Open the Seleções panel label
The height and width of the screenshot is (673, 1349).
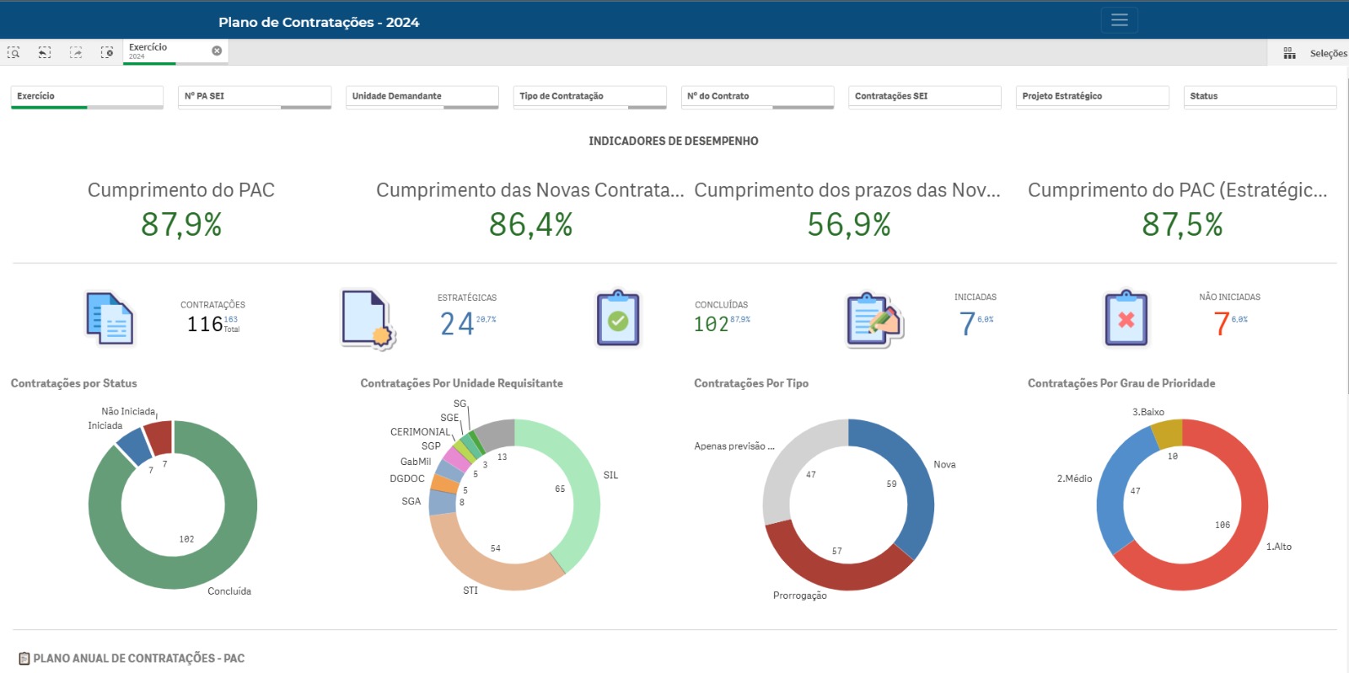(1328, 53)
